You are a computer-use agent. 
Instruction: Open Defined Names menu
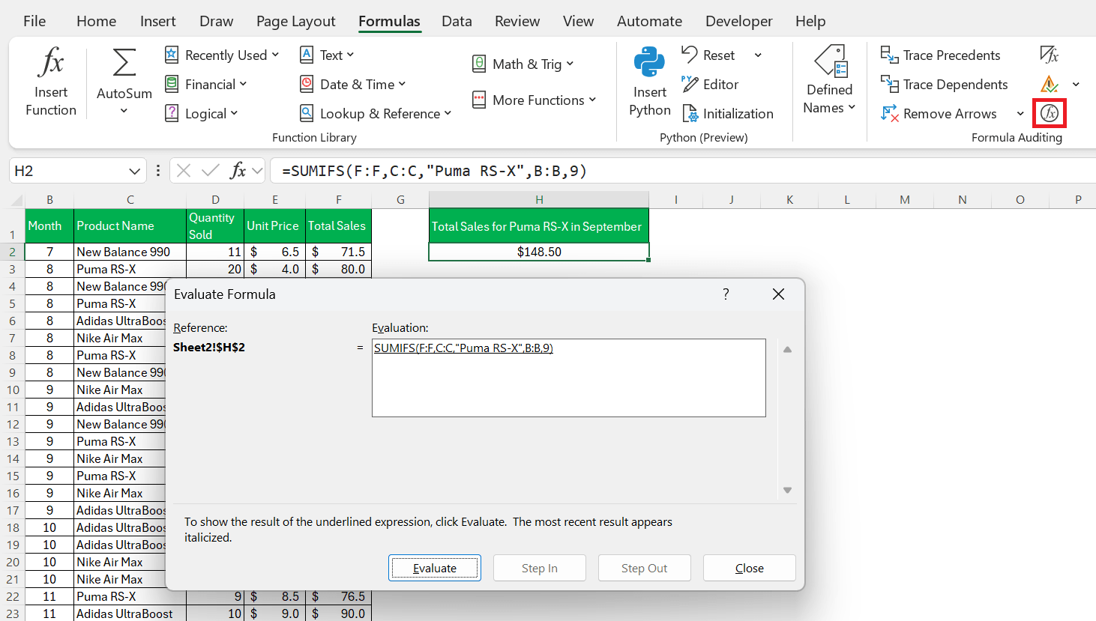click(x=829, y=81)
